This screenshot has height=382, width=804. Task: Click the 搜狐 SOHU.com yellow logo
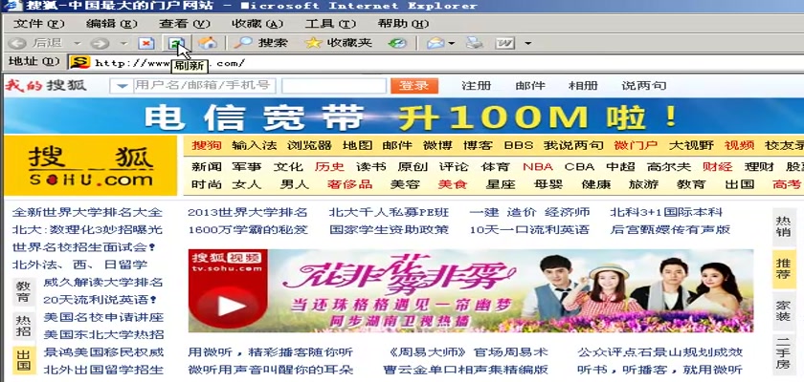(x=91, y=165)
